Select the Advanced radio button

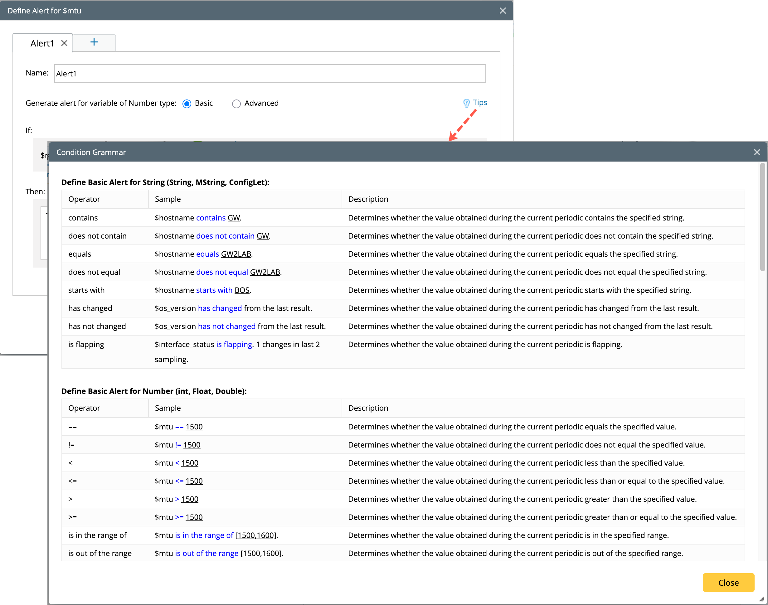tap(236, 104)
